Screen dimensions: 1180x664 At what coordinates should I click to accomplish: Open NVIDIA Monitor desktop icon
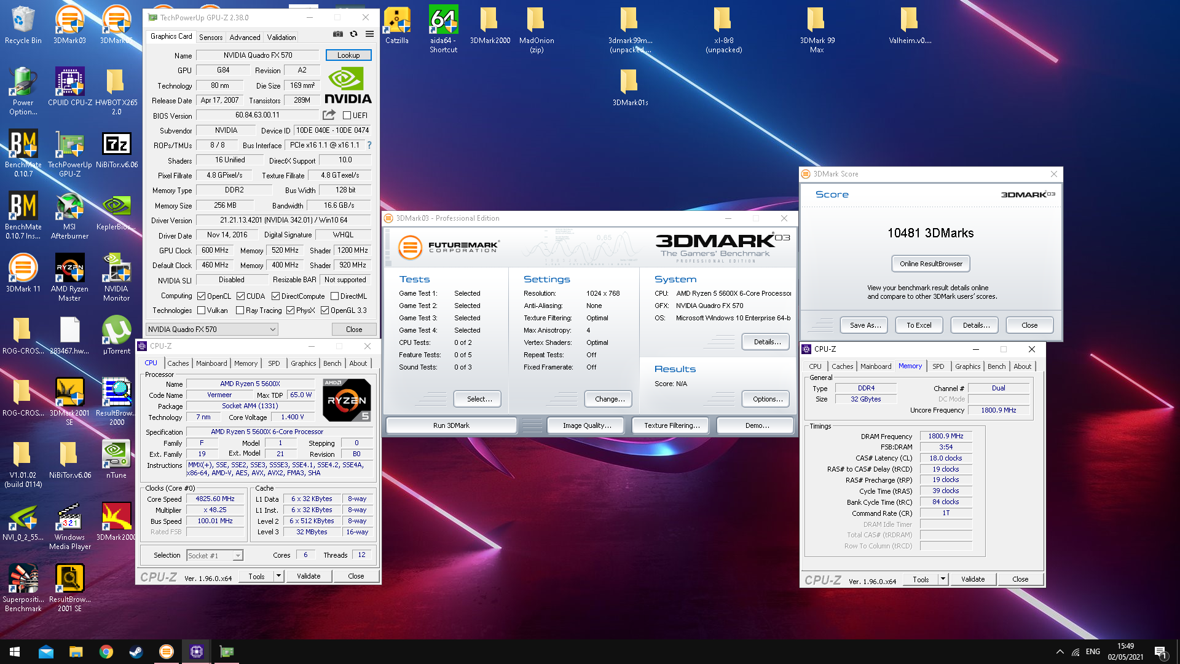(x=116, y=278)
